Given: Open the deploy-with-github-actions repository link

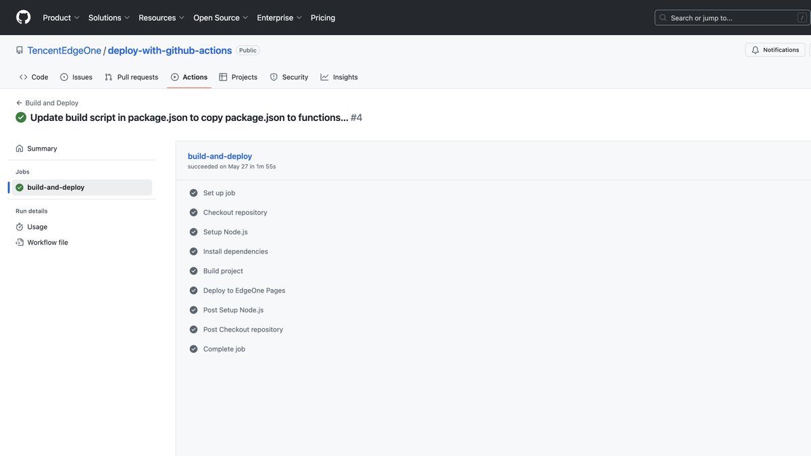Looking at the screenshot, I should (x=170, y=51).
